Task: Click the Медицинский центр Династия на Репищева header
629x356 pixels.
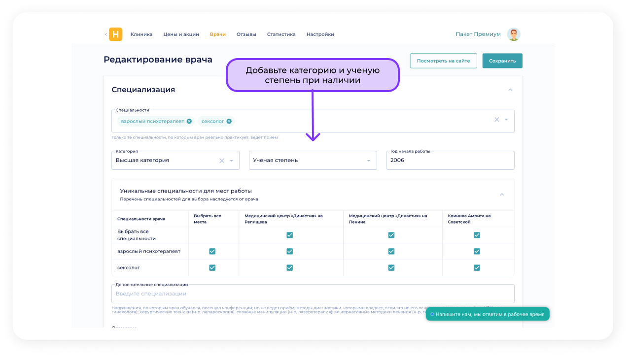Action: pyautogui.click(x=283, y=219)
